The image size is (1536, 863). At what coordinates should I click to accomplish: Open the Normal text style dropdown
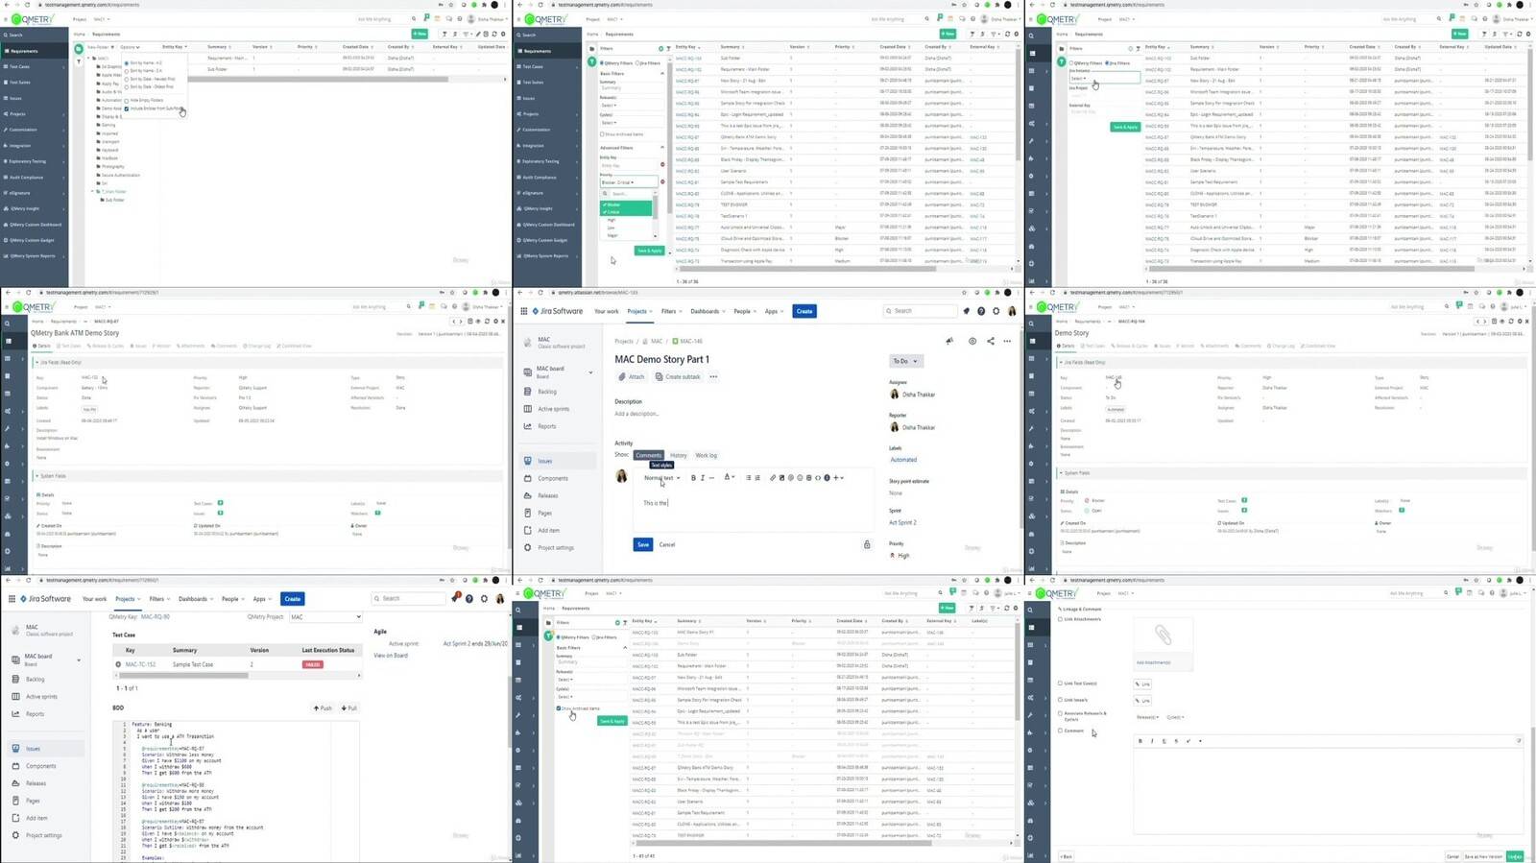point(661,478)
